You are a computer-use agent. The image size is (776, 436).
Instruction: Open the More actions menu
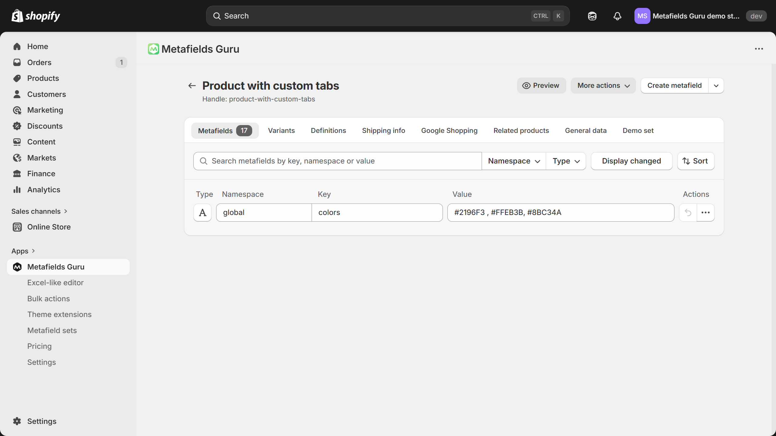click(603, 86)
